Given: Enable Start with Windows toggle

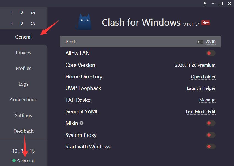Looking at the screenshot, I should [211, 146].
